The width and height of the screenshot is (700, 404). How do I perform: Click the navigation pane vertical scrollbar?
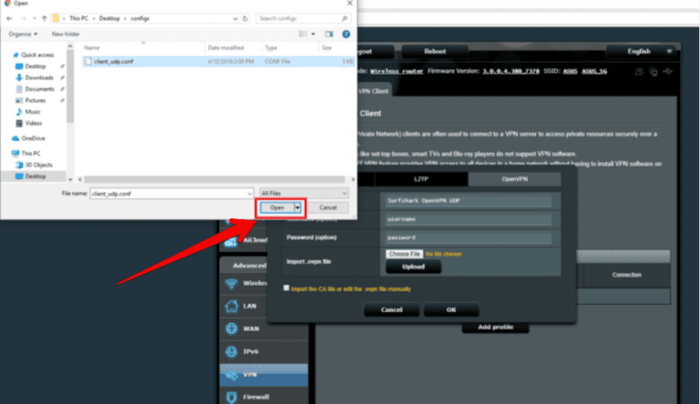click(x=70, y=85)
